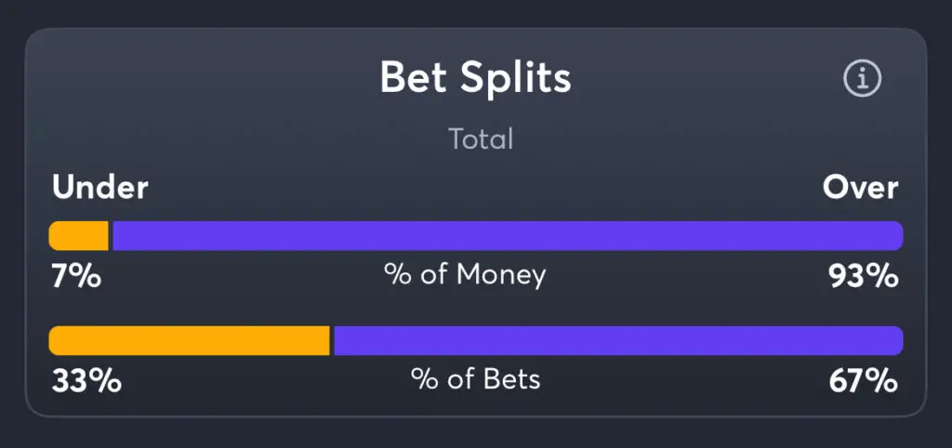952x448 pixels.
Task: Click the Bet Splits heading
Action: [x=475, y=78]
